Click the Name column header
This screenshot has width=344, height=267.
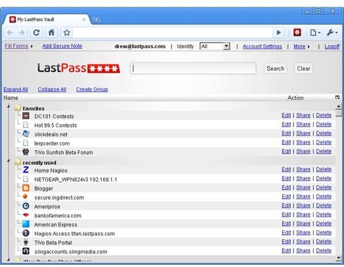[x=10, y=98]
